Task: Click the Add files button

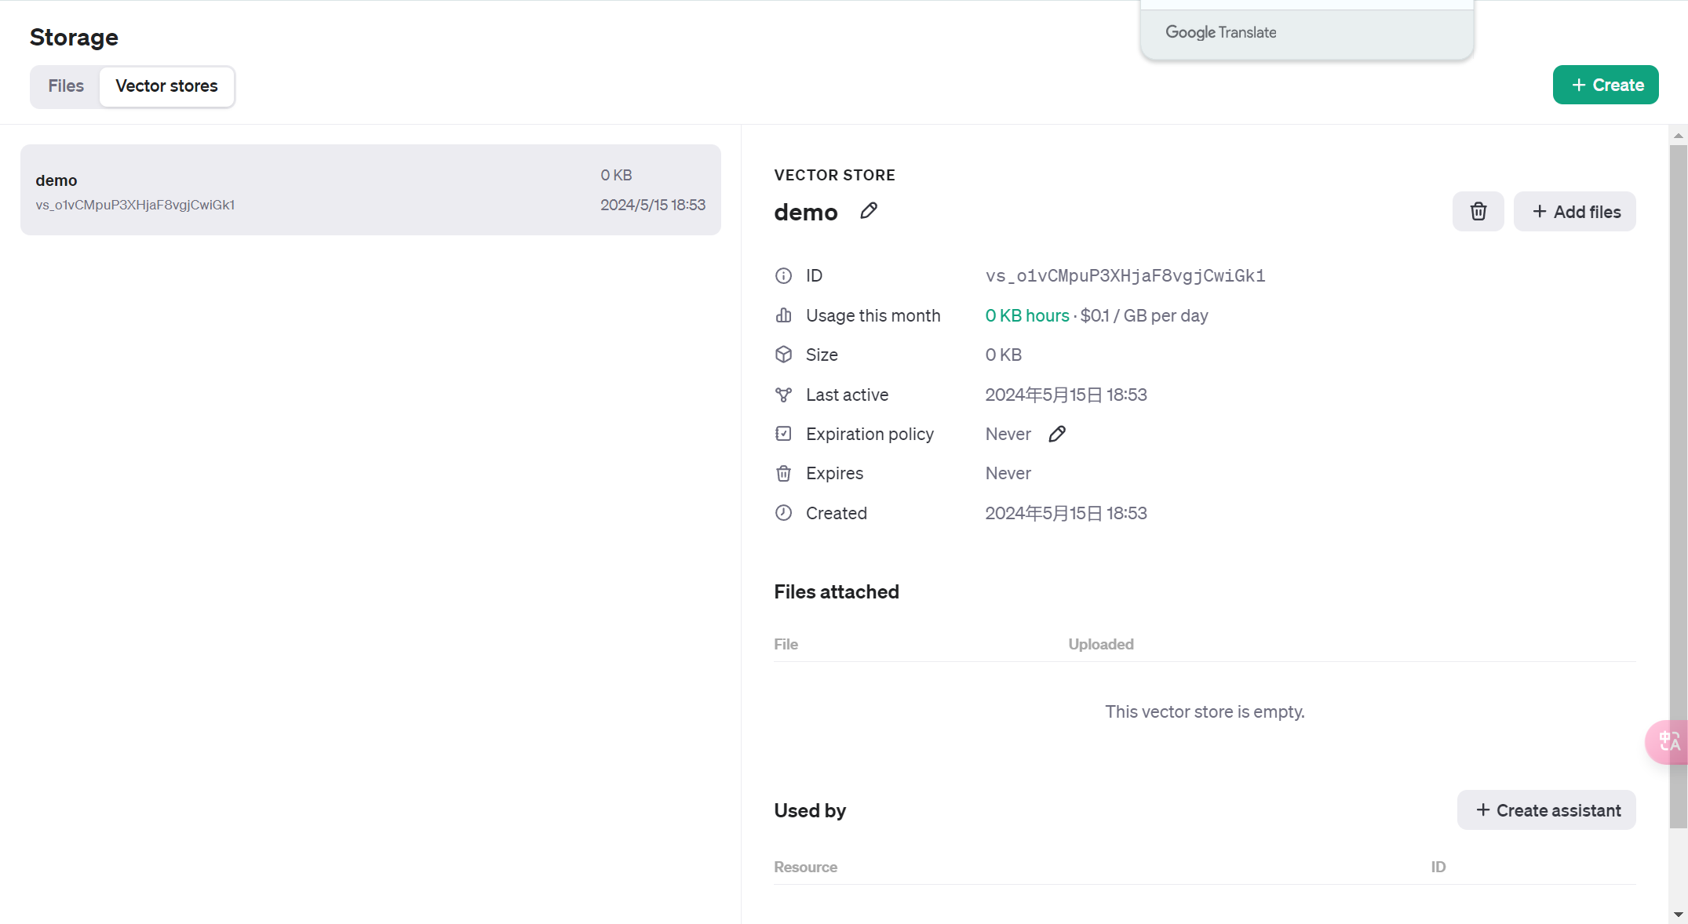Action: (x=1574, y=212)
